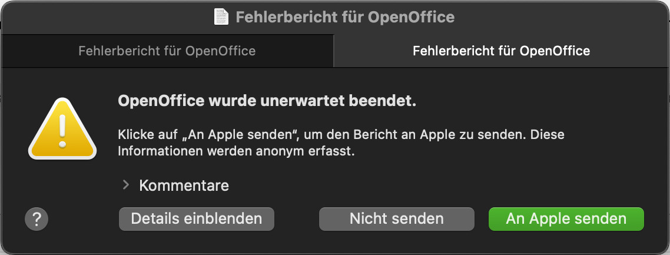
Task: Click the text "Informationen werden anonym erfasst."
Action: coord(236,151)
